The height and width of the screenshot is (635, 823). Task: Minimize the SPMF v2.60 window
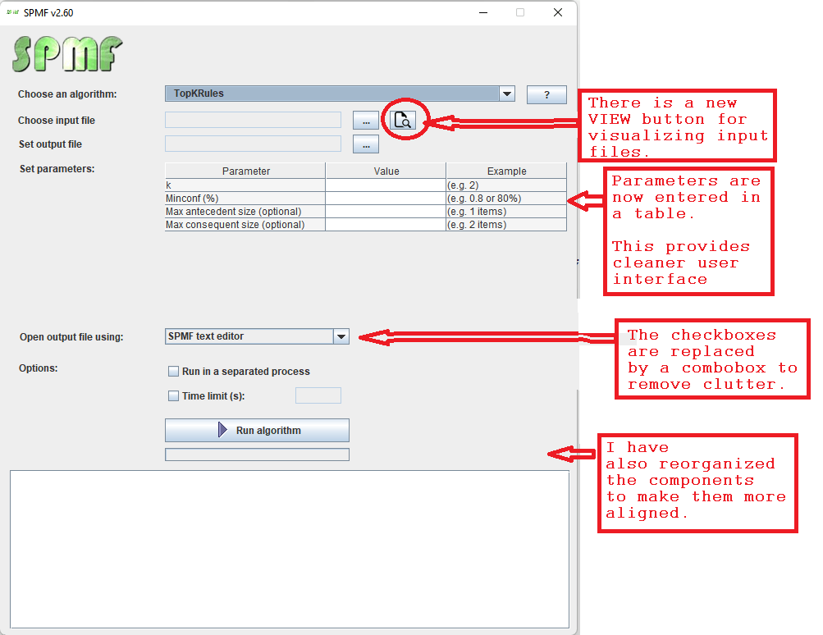pyautogui.click(x=483, y=12)
